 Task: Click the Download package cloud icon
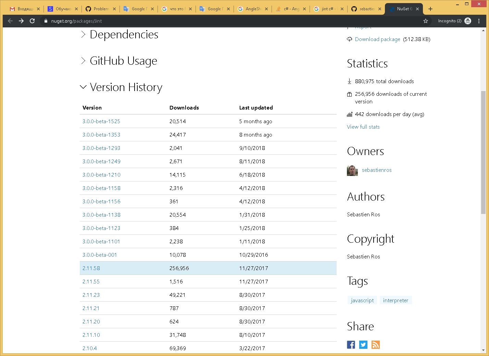[x=349, y=39]
